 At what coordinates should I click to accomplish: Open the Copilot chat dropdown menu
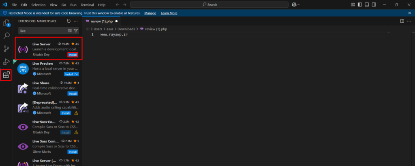(x=299, y=4)
